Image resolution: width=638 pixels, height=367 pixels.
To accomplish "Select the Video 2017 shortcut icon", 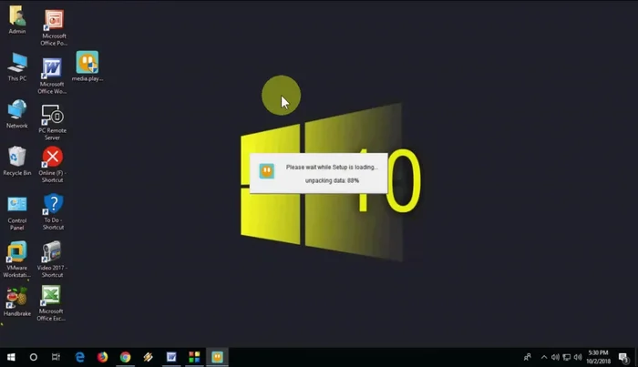I will point(52,260).
